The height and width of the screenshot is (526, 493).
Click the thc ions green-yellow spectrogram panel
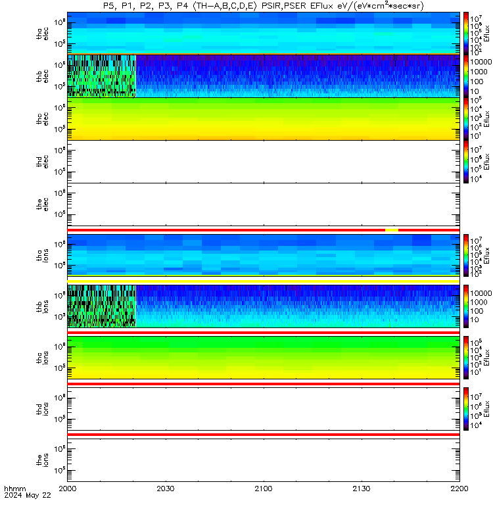click(x=264, y=358)
